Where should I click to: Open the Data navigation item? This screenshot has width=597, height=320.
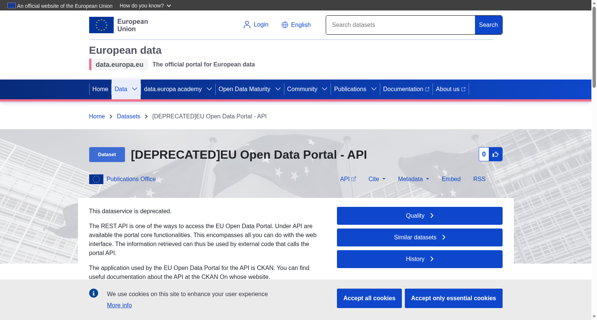pos(121,89)
